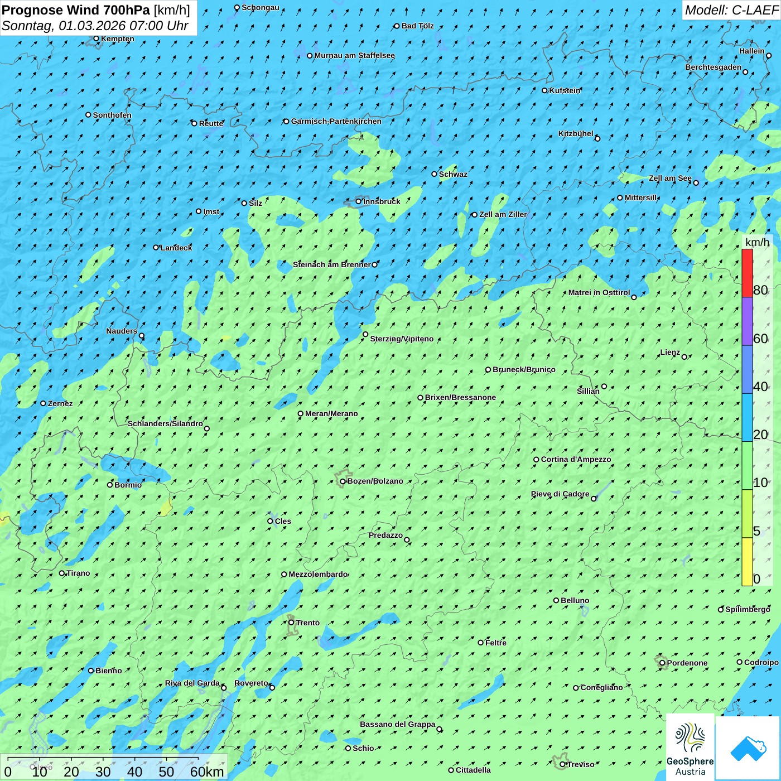Image resolution: width=781 pixels, height=781 pixels.
Task: Click the light-green 10-20 km/h legend color
Action: (747, 466)
